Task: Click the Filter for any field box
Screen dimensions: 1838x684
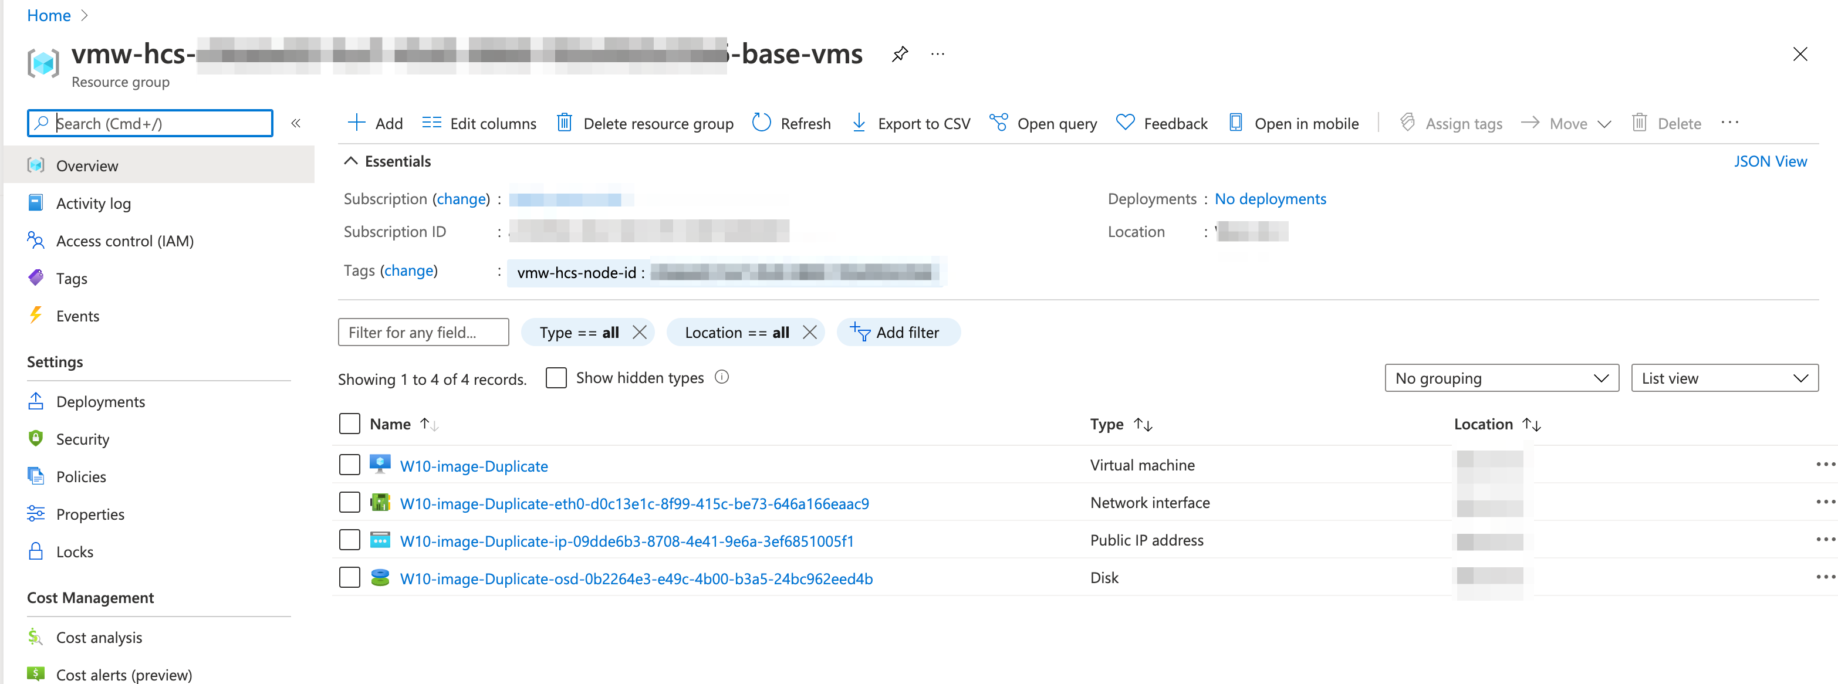Action: (x=423, y=333)
